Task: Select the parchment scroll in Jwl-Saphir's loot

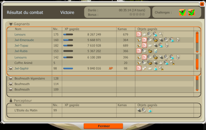Action: tap(144, 68)
